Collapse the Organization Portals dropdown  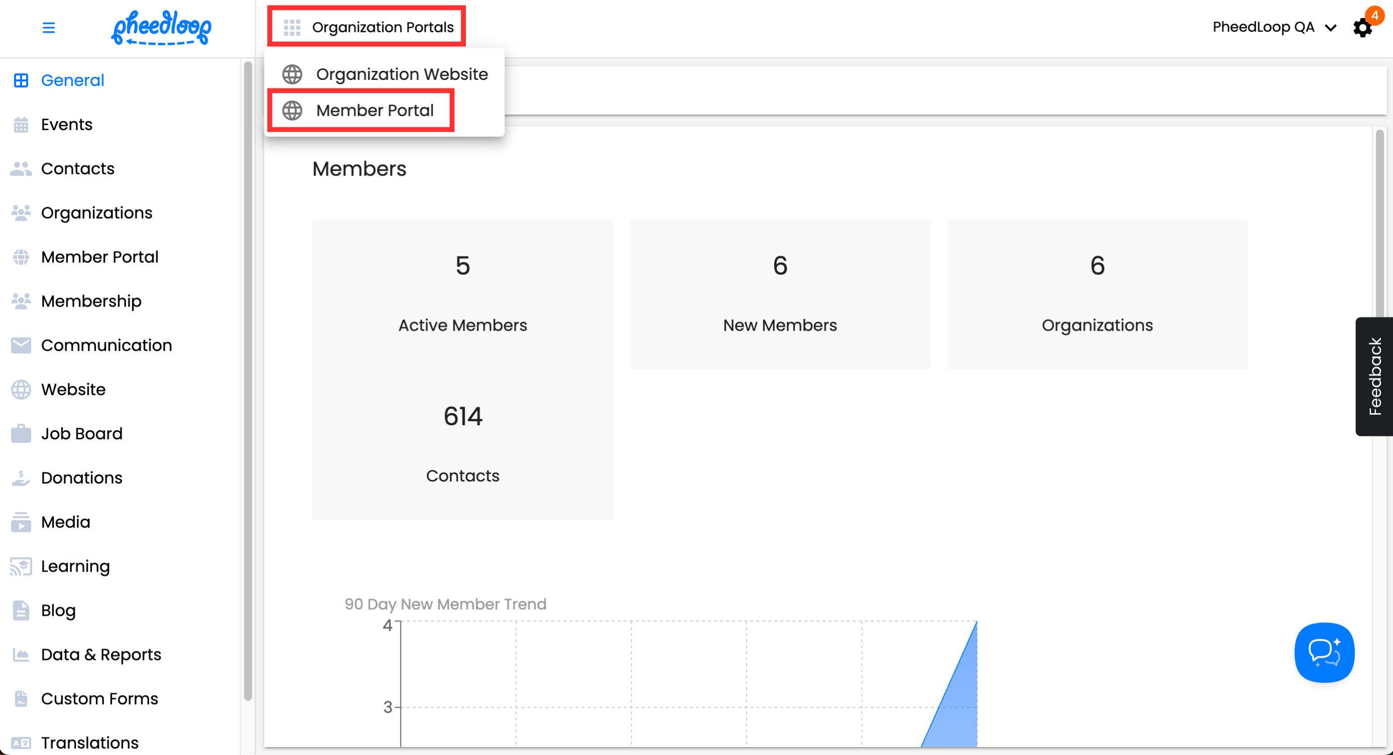[382, 27]
